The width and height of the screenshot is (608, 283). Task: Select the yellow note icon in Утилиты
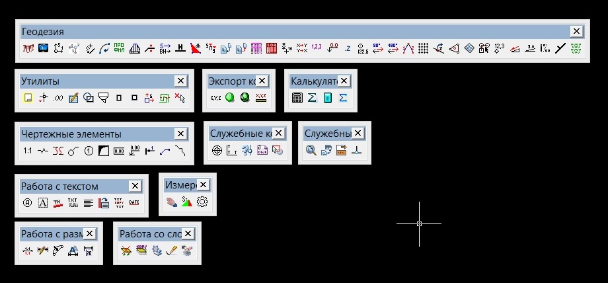click(x=27, y=98)
